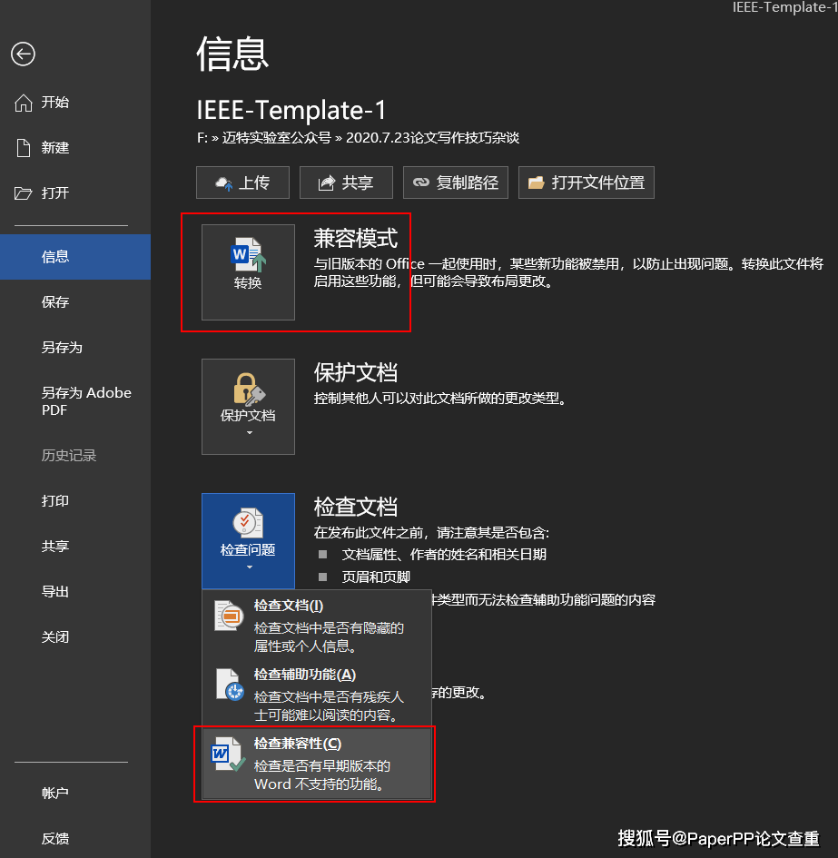This screenshot has height=858, width=838.
Task: Select 检查文档(I) menu entry text
Action: tap(289, 606)
